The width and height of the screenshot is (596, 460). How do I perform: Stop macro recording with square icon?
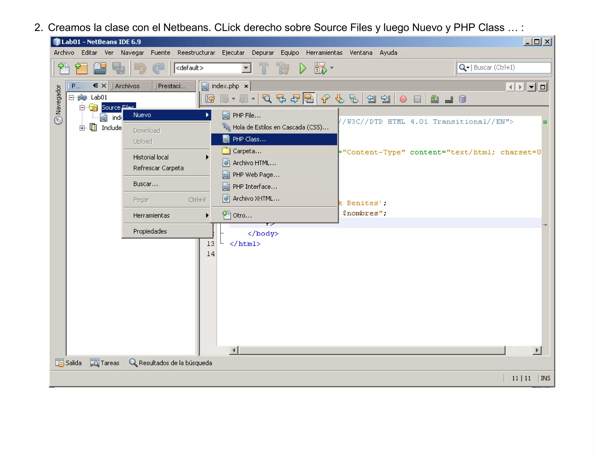tap(417, 99)
